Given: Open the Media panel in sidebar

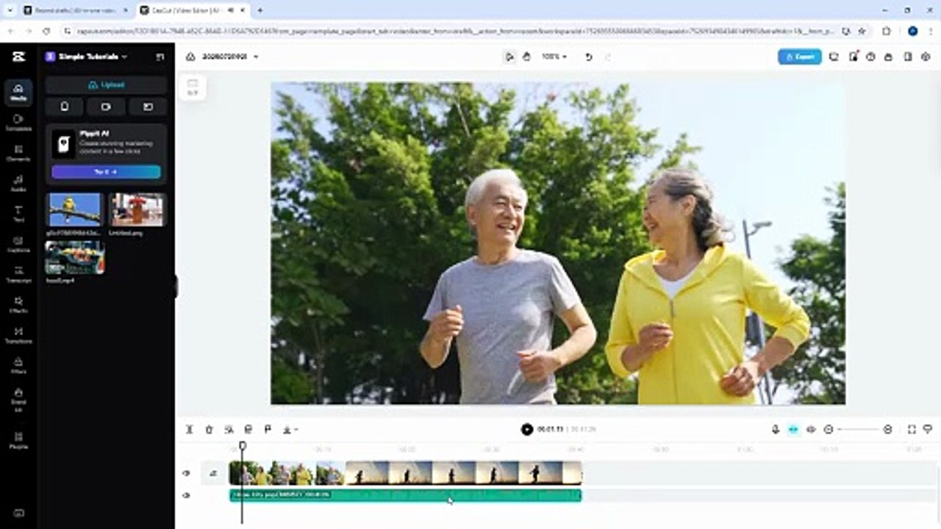Looking at the screenshot, I should coord(18,92).
